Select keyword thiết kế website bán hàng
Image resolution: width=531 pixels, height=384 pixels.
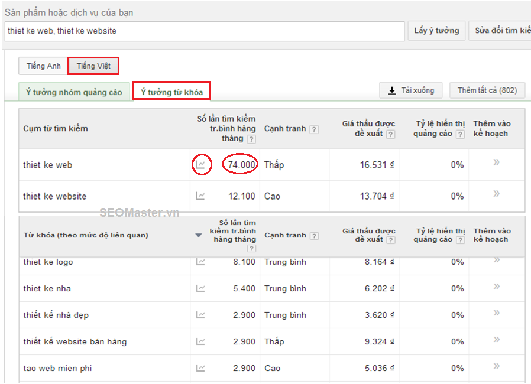(x=75, y=341)
